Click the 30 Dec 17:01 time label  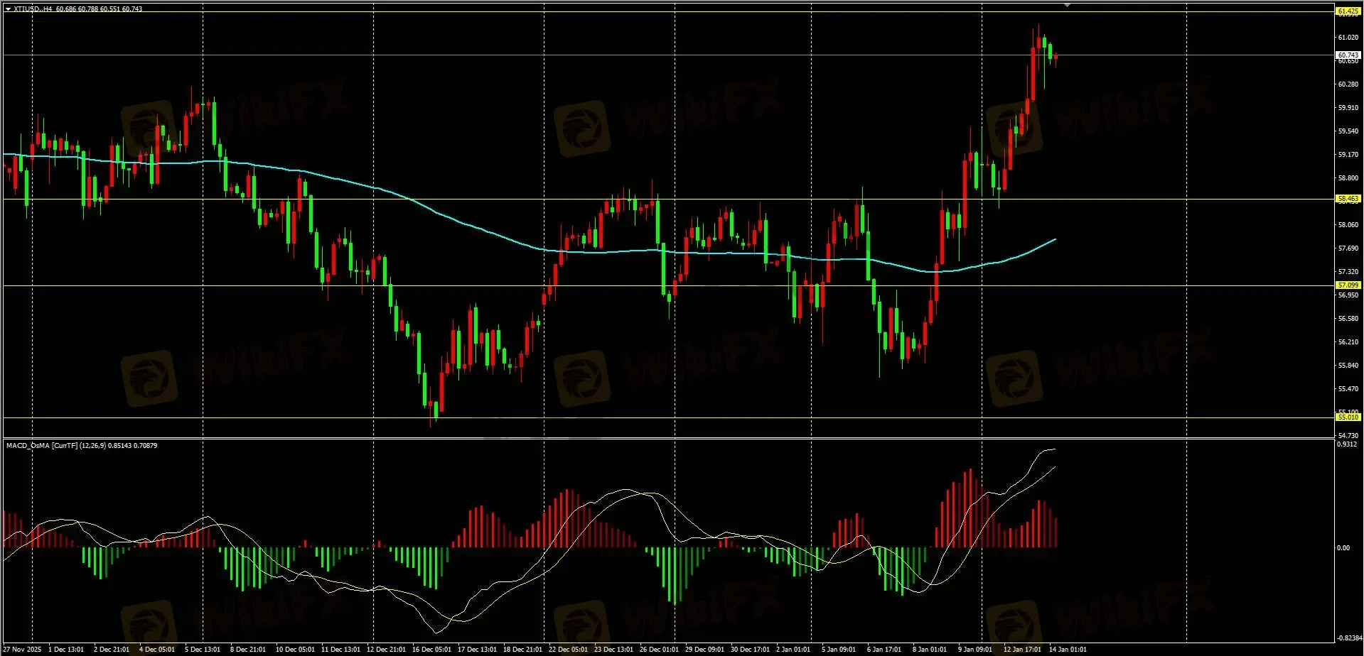pos(750,650)
